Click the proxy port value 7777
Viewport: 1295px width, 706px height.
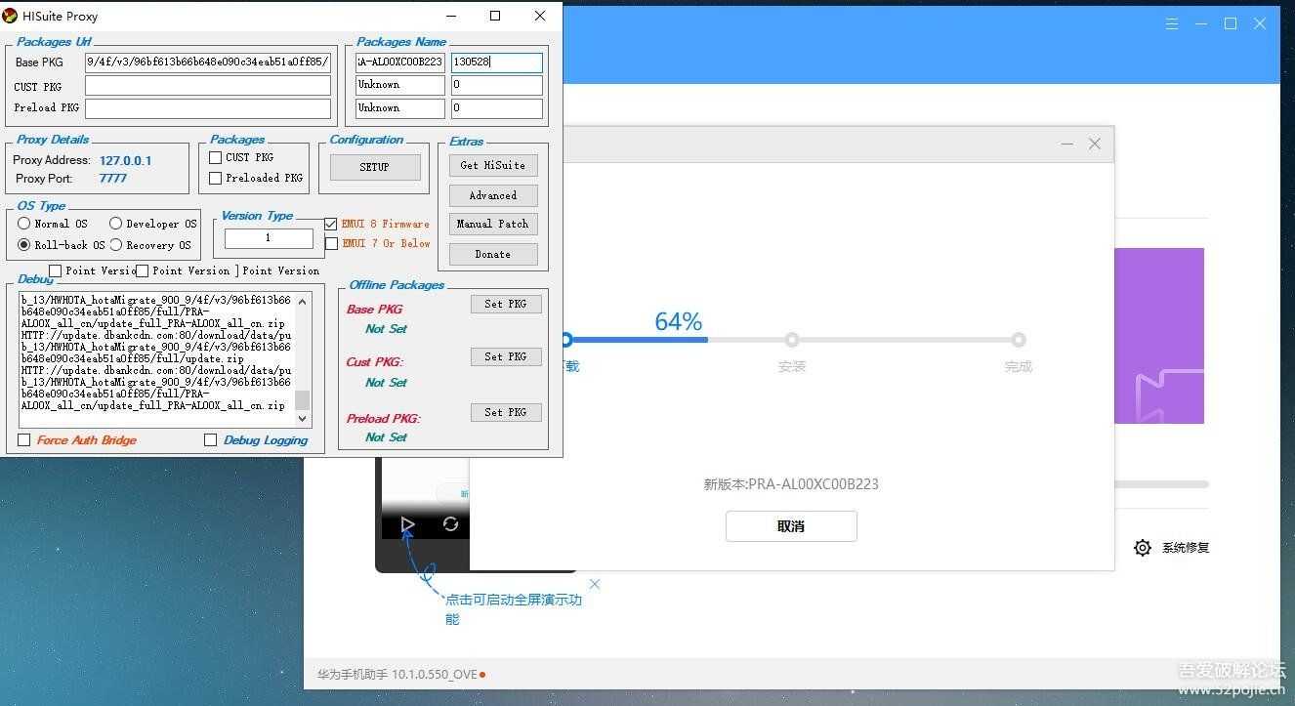pyautogui.click(x=113, y=179)
